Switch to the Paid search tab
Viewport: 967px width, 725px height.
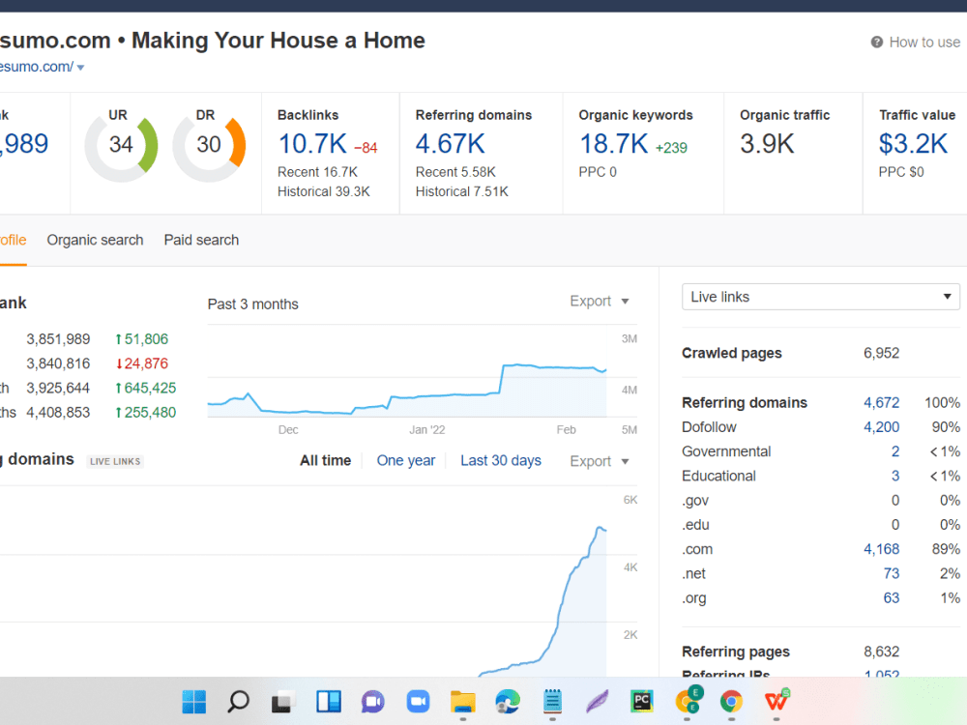tap(201, 240)
